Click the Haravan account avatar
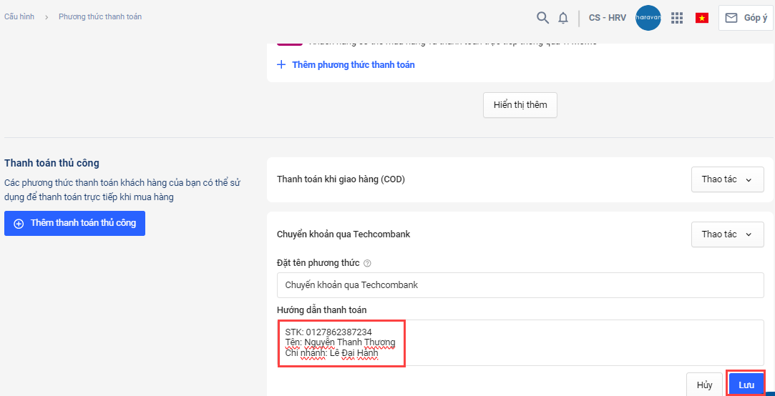Viewport: 775px width, 396px height. [648, 18]
